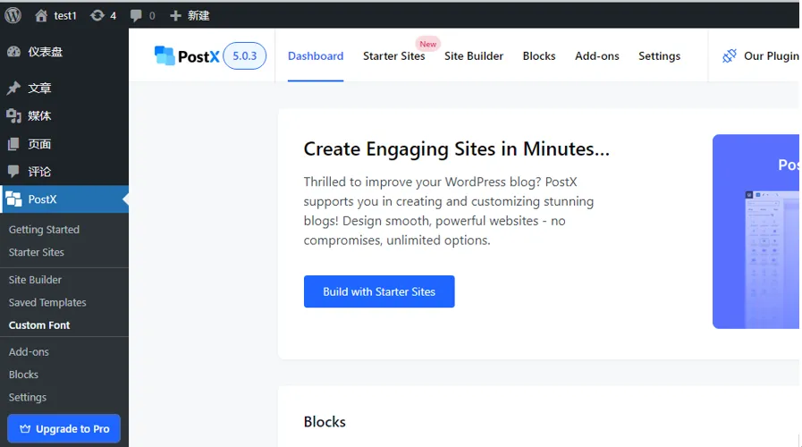Click the PostX logo in header
Image resolution: width=802 pixels, height=447 pixels.
pyautogui.click(x=186, y=56)
